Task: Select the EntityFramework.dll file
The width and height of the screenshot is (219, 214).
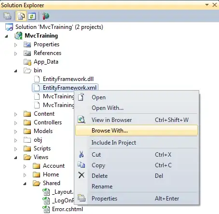Action: point(68,79)
